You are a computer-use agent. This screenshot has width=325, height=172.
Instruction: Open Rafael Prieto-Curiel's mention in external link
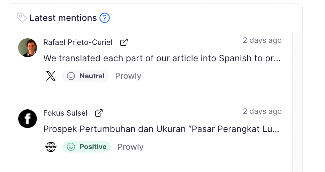124,42
